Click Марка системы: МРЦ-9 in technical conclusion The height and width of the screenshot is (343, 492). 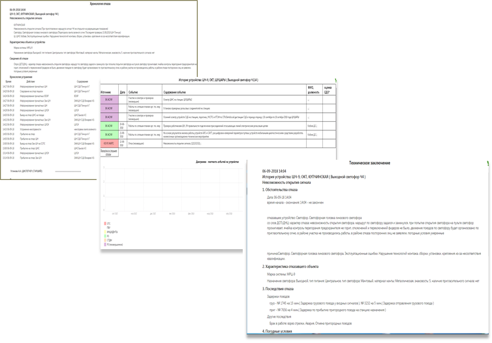tap(281, 274)
